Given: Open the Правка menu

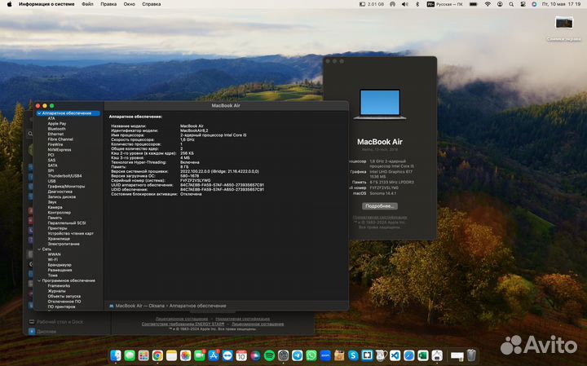Looking at the screenshot, I should point(108,4).
